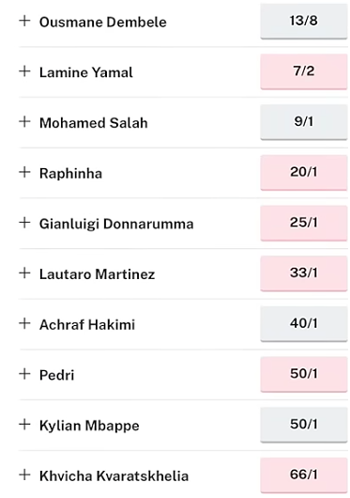Choose the 40/1 odds for Achraf Hakimi

[x=304, y=324]
